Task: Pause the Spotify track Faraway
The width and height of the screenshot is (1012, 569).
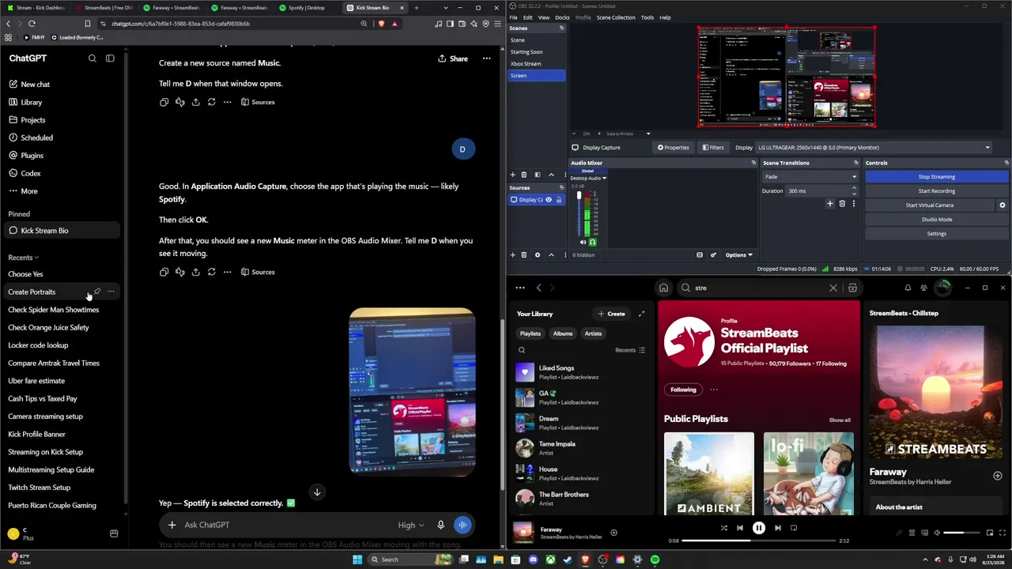Action: pyautogui.click(x=758, y=528)
